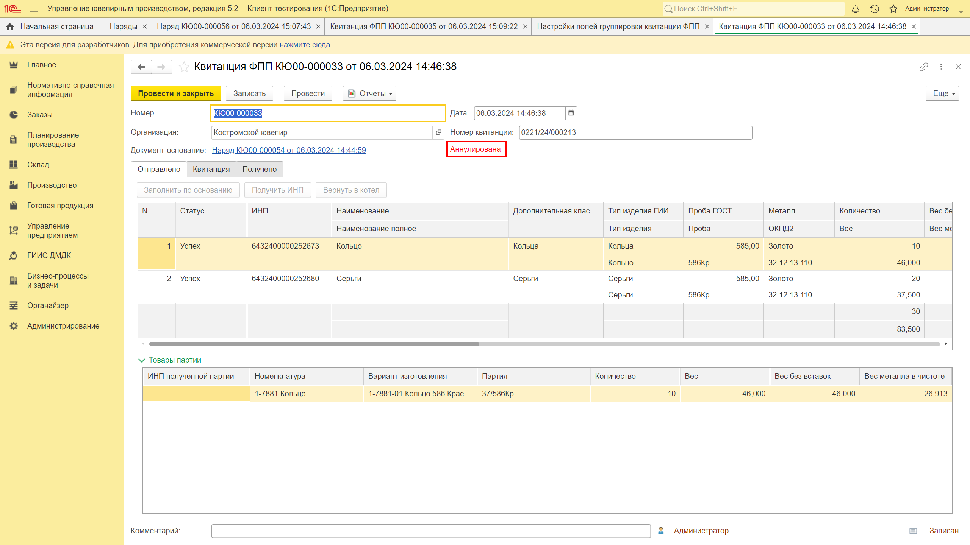Open calendar picker for Дата field

[x=571, y=113]
